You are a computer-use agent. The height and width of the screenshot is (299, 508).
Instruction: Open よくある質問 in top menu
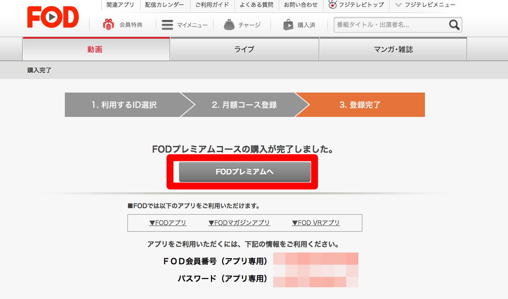coord(256,5)
